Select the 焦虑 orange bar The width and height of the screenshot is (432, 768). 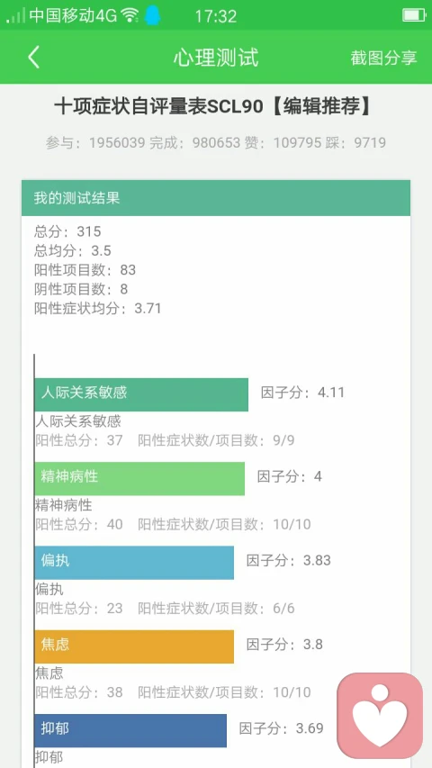pos(134,646)
